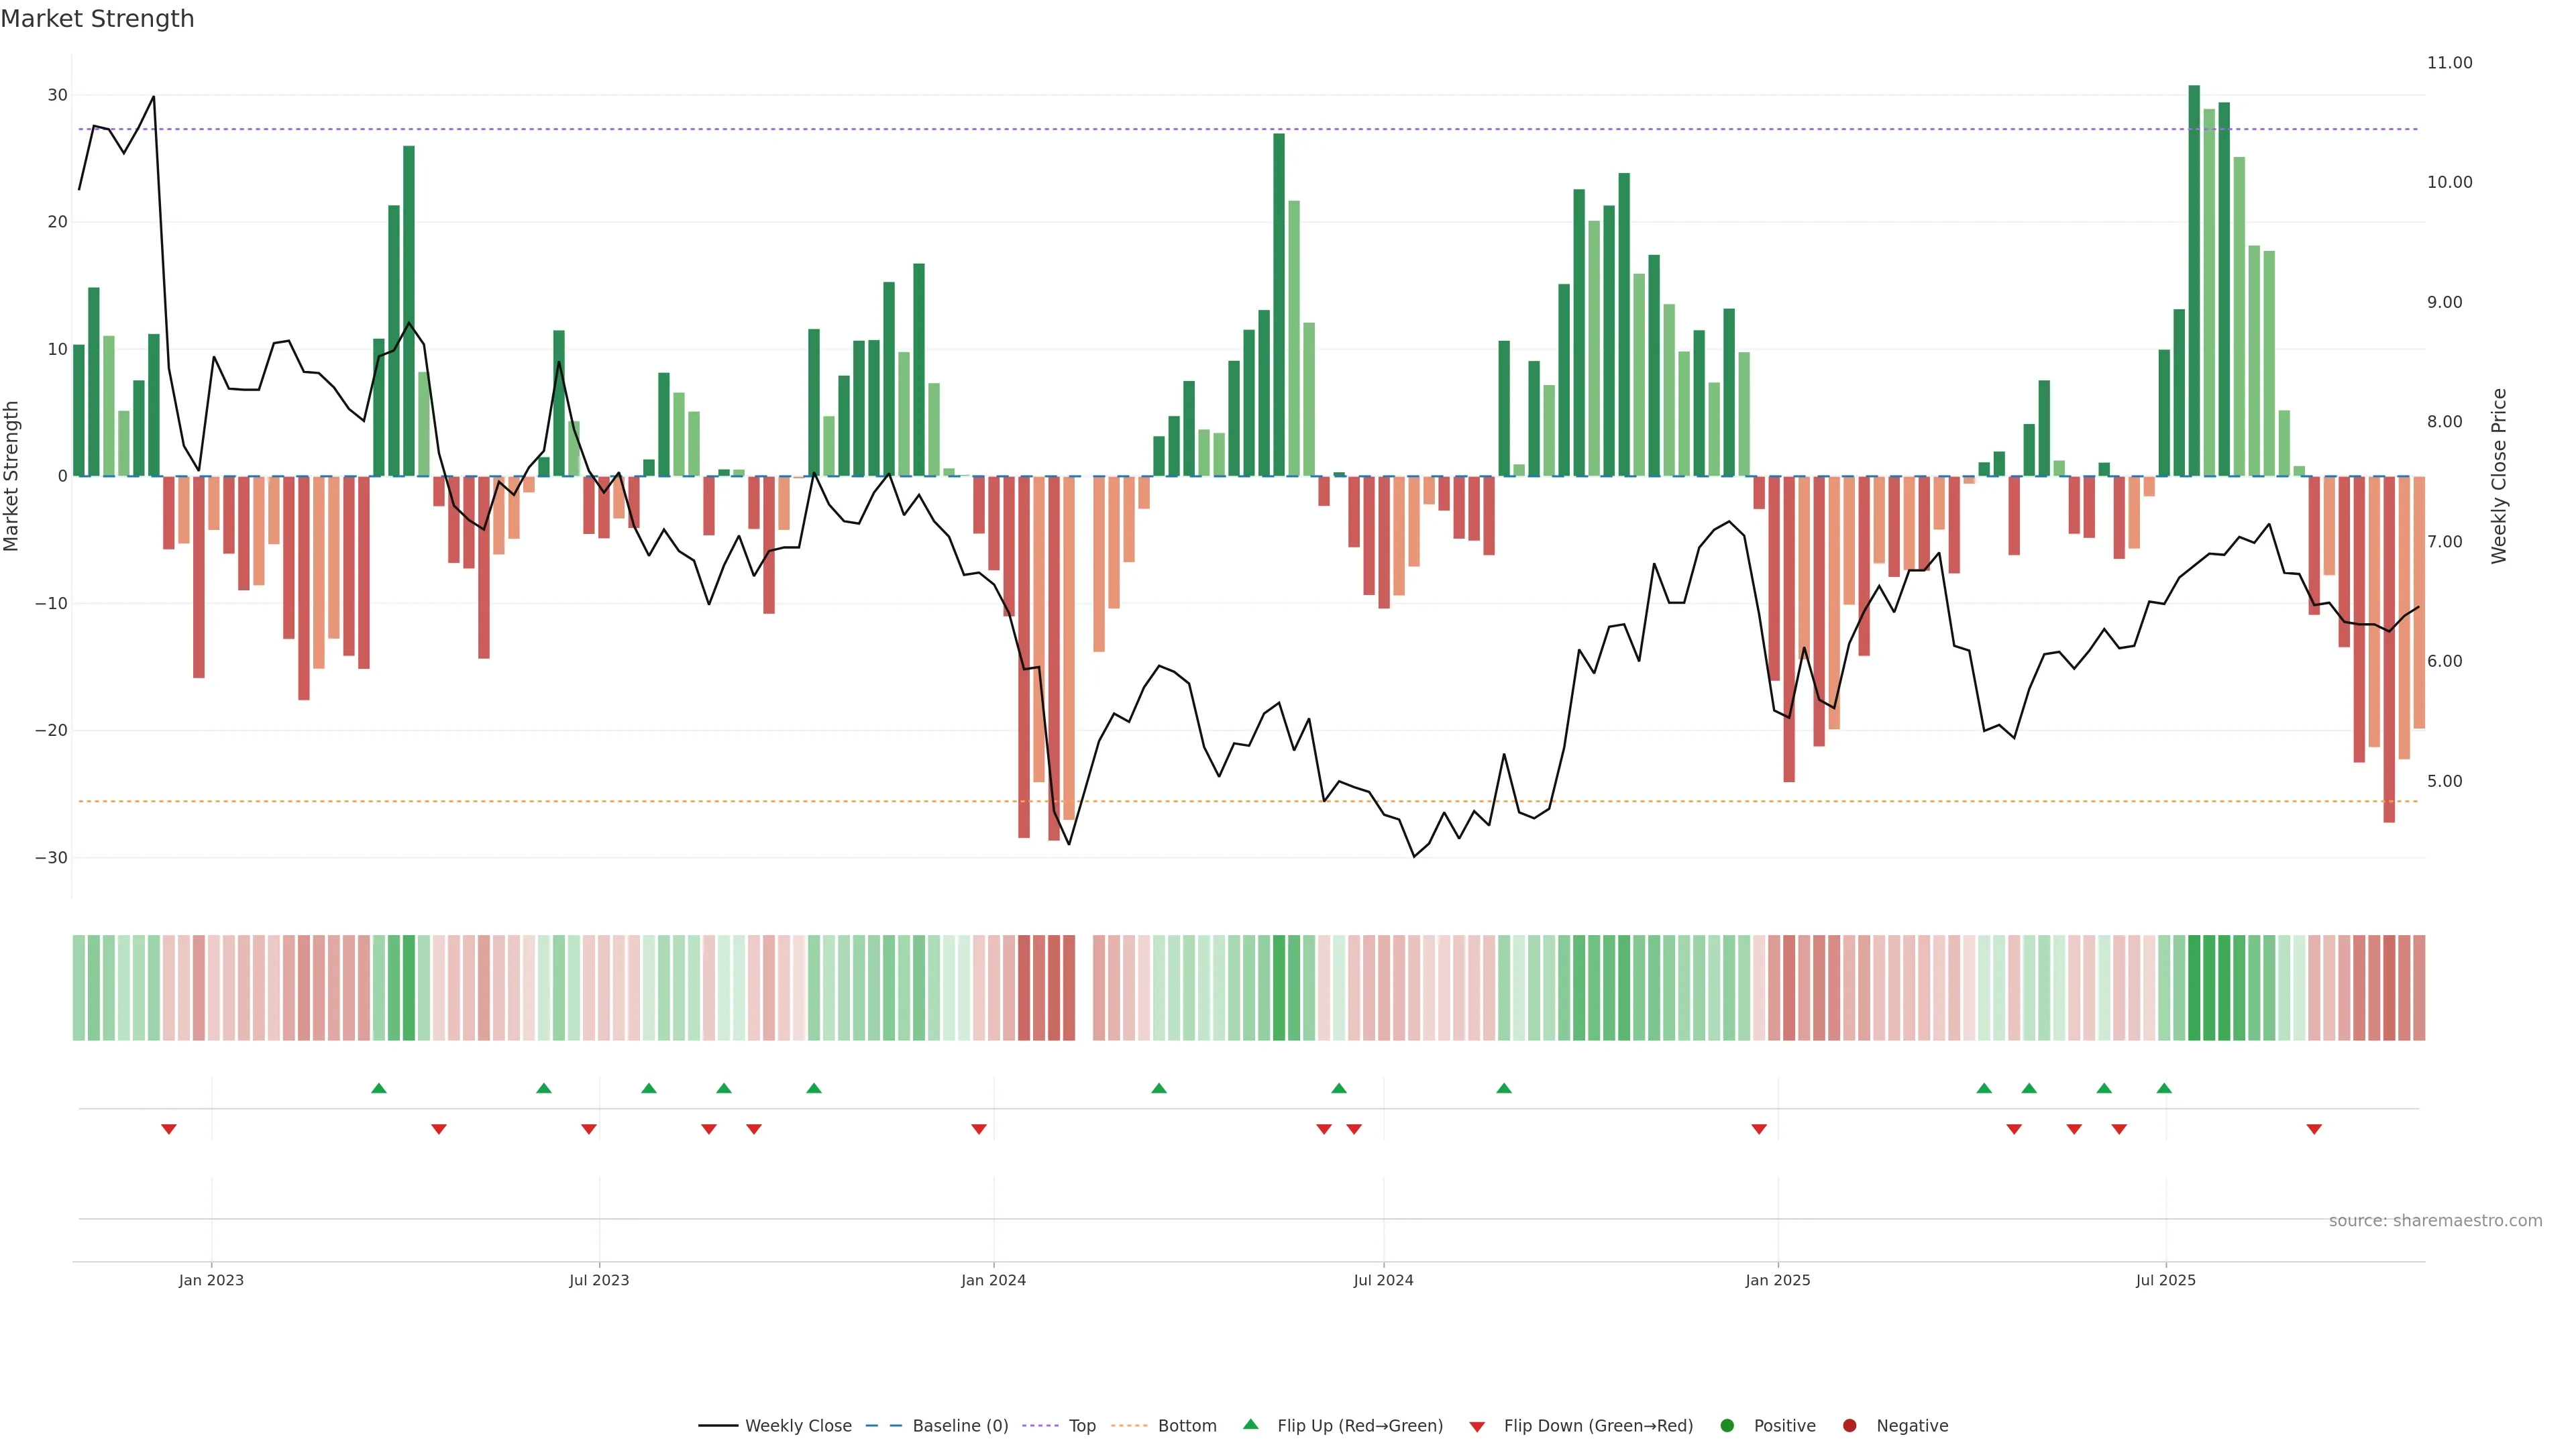Click the tallest green bar in July 2025

point(2194,280)
